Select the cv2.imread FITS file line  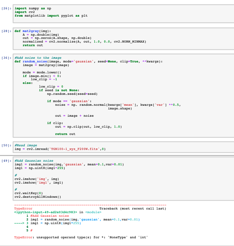click(x=60, y=149)
